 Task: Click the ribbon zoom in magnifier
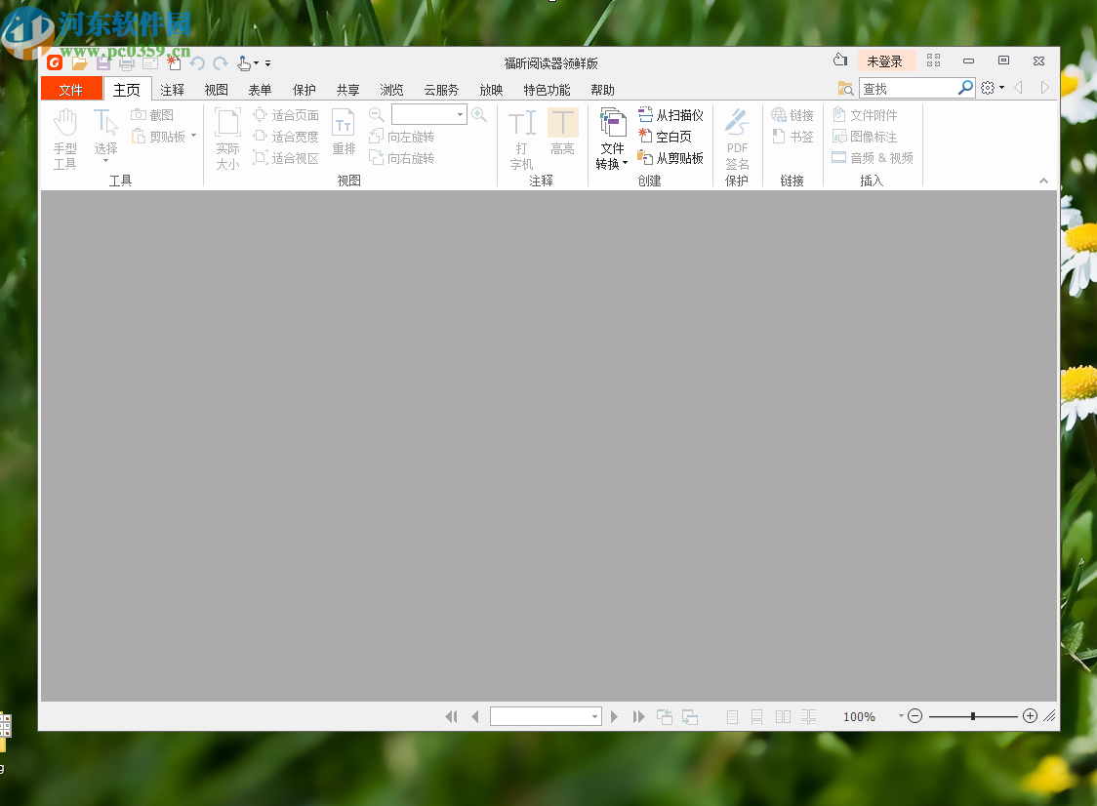pos(479,114)
